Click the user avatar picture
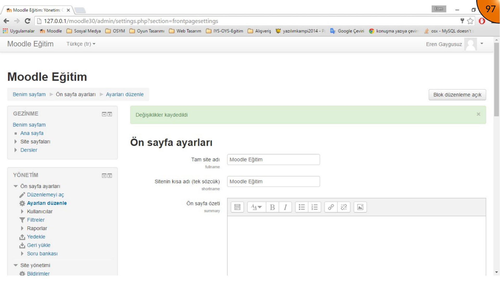Viewport: 500px width, 281px height. [x=471, y=44]
